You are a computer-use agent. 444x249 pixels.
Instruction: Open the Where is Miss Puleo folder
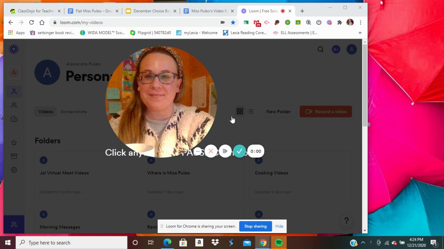click(x=193, y=175)
